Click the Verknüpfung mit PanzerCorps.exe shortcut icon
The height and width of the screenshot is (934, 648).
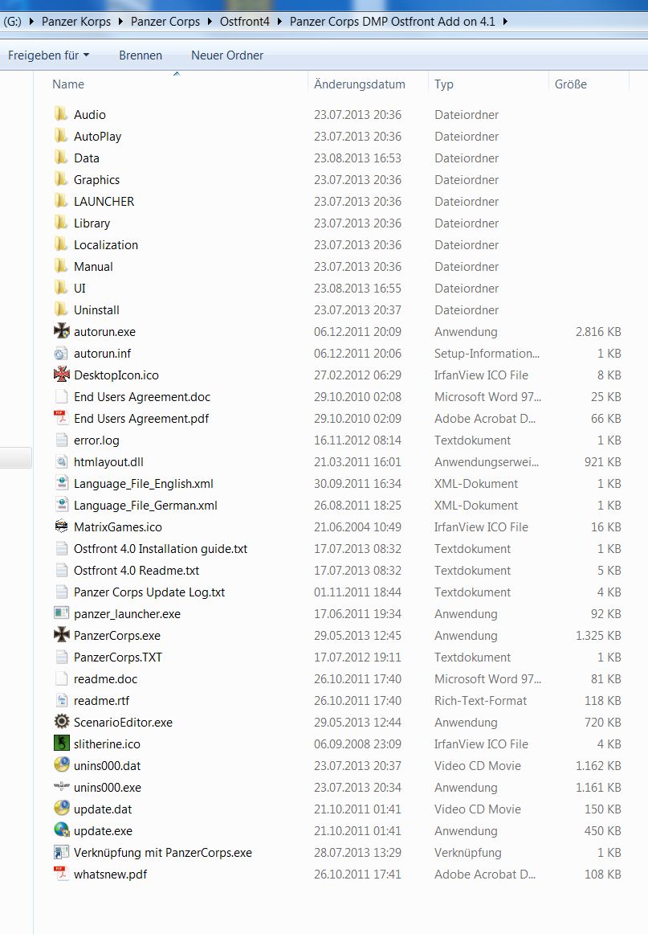click(x=61, y=852)
